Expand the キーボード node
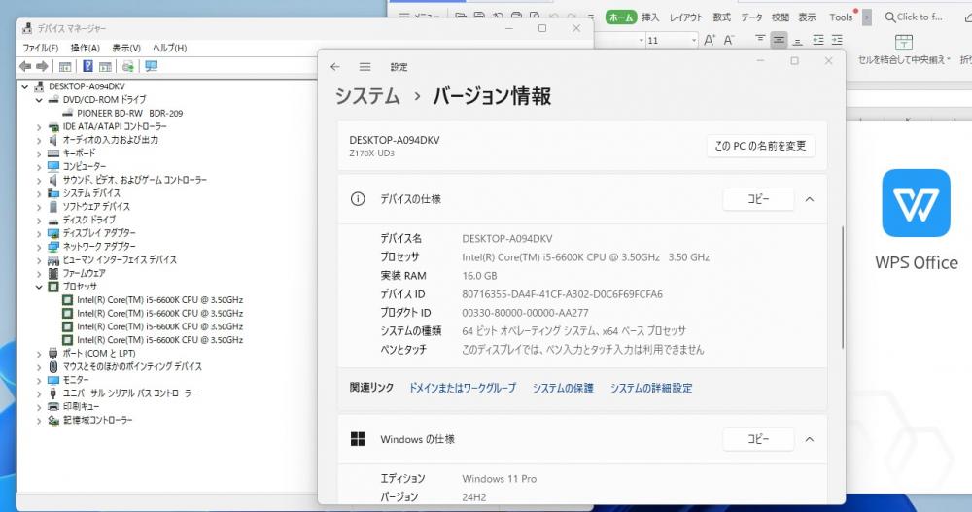 pyautogui.click(x=39, y=154)
